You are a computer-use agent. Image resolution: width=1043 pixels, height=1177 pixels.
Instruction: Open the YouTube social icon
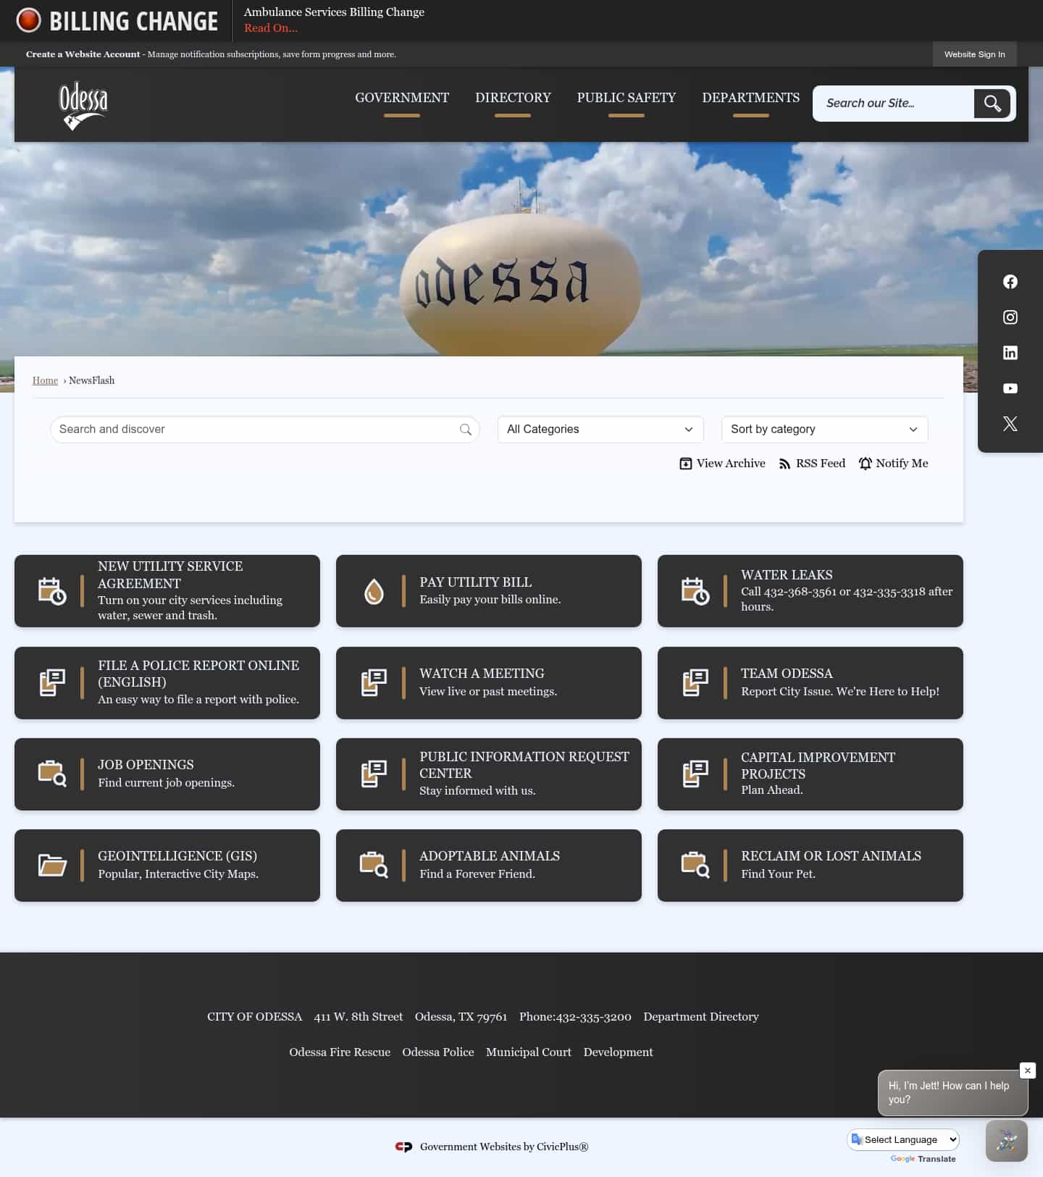pyautogui.click(x=1010, y=388)
